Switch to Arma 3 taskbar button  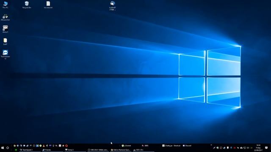pyautogui.click(x=75, y=150)
